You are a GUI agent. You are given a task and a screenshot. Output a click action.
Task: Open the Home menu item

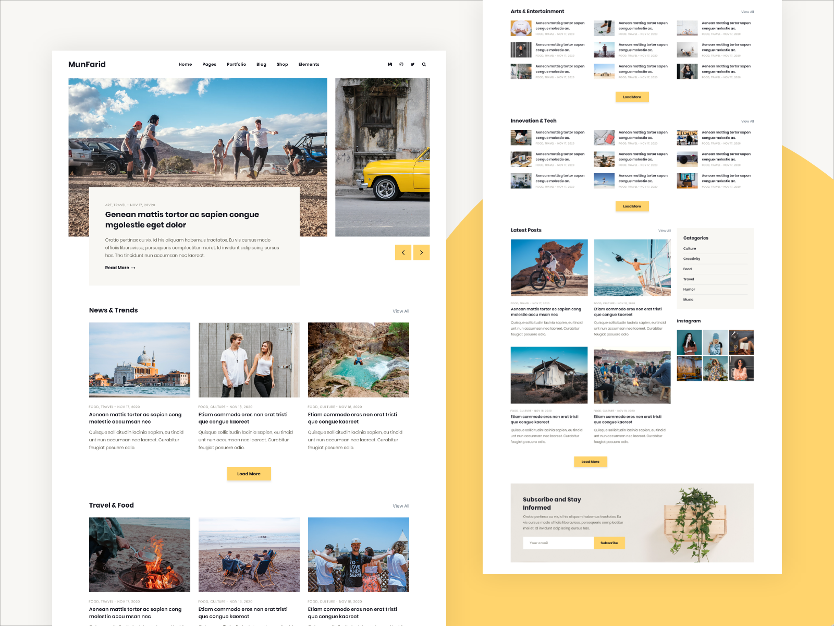point(185,65)
